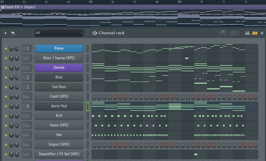266x161 pixels.
Task: Click the Downlifter / FX Tail (VPE) channel
Action: [59, 154]
